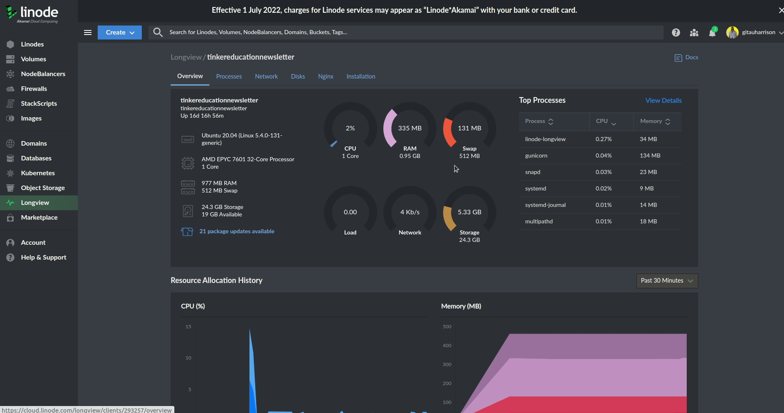Select the linode-longview process row

point(600,139)
